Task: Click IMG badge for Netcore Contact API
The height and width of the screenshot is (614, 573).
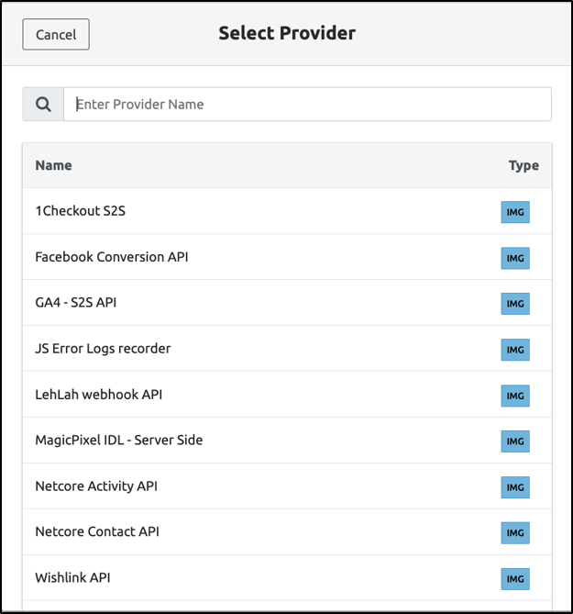Action: point(515,533)
